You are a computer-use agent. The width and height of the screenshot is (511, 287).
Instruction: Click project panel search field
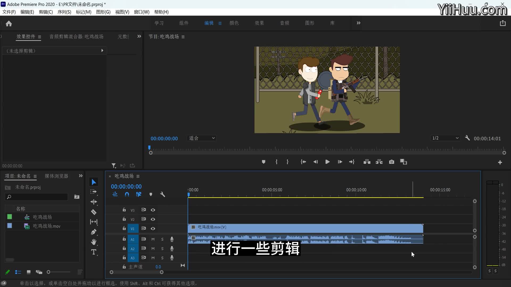(x=37, y=197)
